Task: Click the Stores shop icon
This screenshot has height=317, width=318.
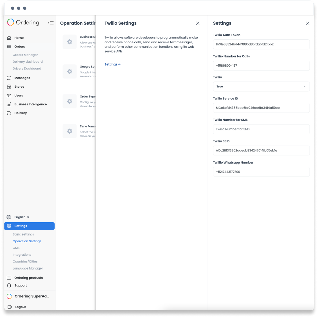Action: coord(9,87)
